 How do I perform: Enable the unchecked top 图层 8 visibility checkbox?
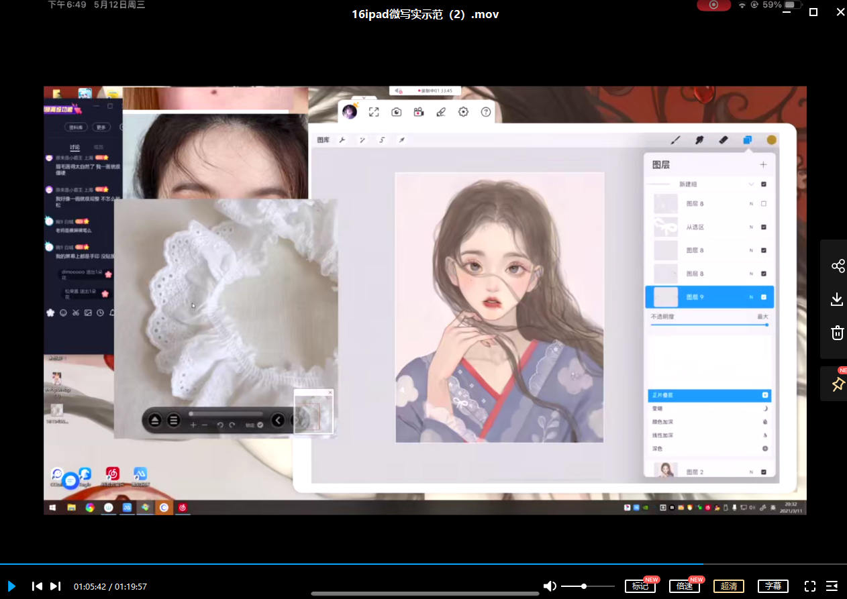[764, 204]
